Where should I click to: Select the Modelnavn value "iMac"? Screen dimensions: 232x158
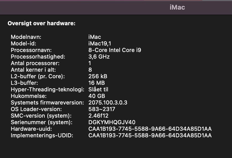94,37
